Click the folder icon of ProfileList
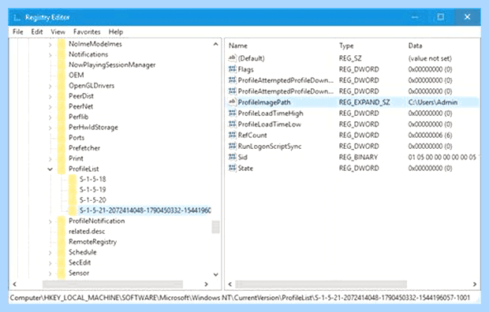The image size is (489, 312). (62, 169)
